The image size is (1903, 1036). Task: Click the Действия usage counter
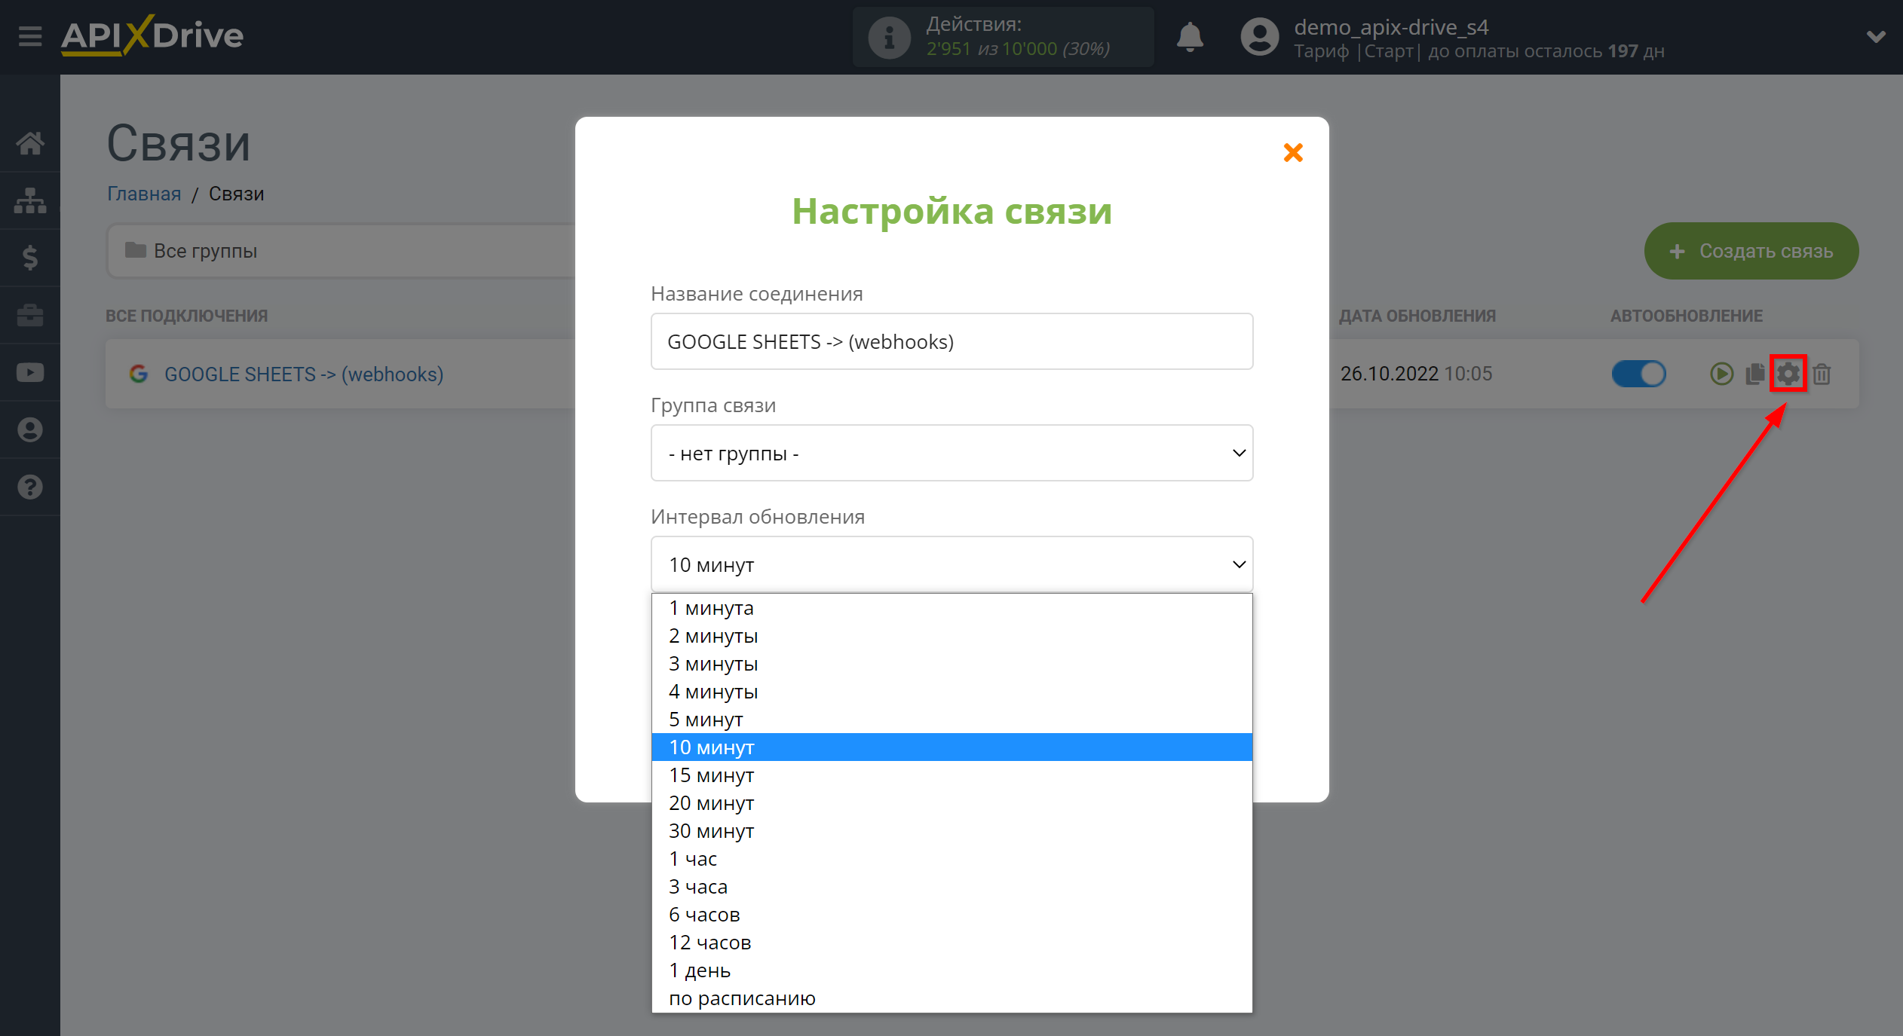1003,37
